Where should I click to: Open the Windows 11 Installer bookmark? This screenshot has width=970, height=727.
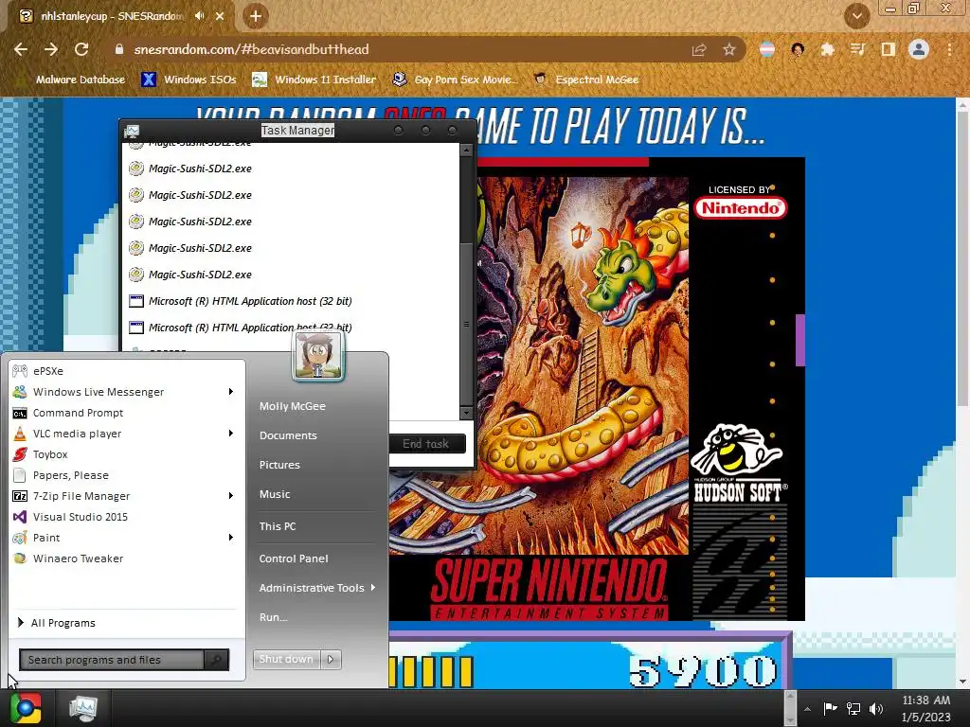click(x=314, y=80)
